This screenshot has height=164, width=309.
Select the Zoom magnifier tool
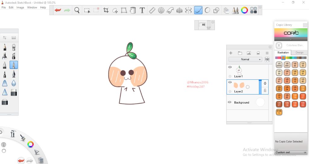77,10
